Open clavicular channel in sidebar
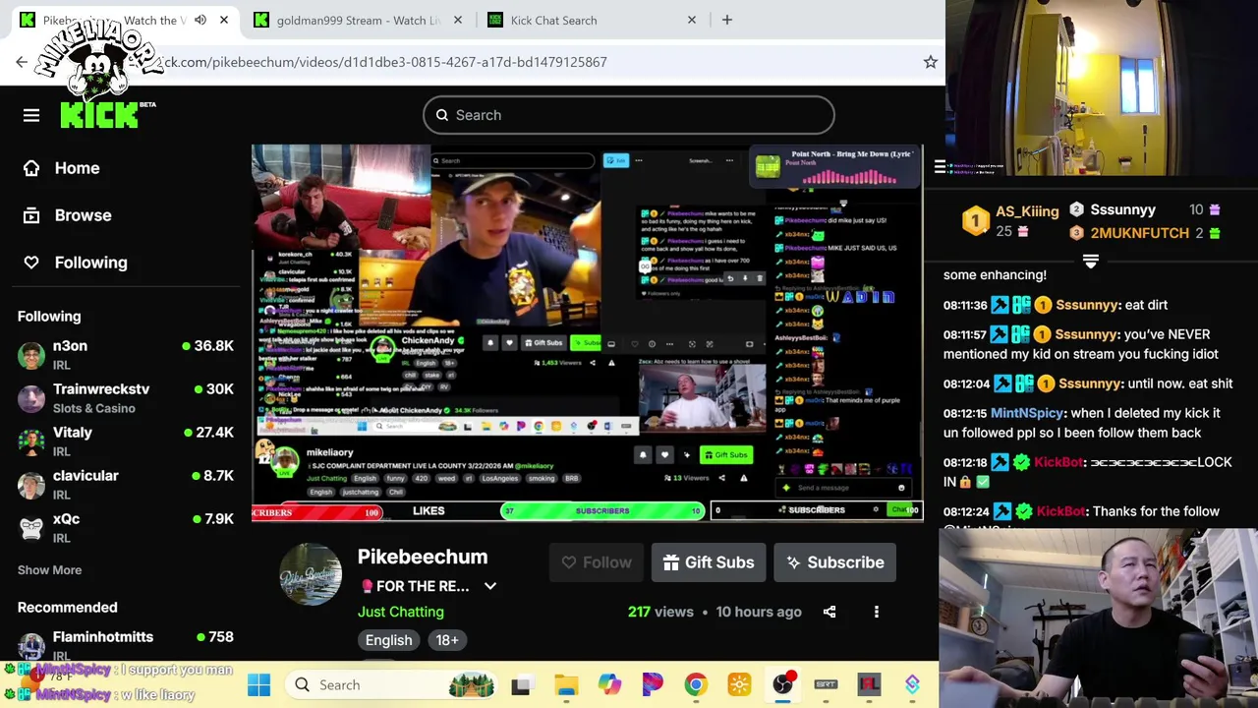This screenshot has width=1258, height=708. coord(125,485)
